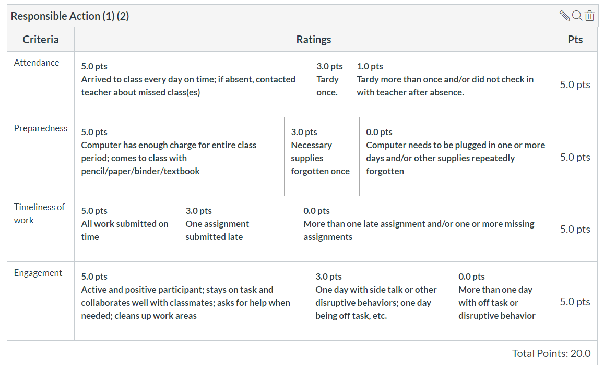The height and width of the screenshot is (372, 604).
Task: Click the Timeliness of work criterion label
Action: click(x=39, y=214)
